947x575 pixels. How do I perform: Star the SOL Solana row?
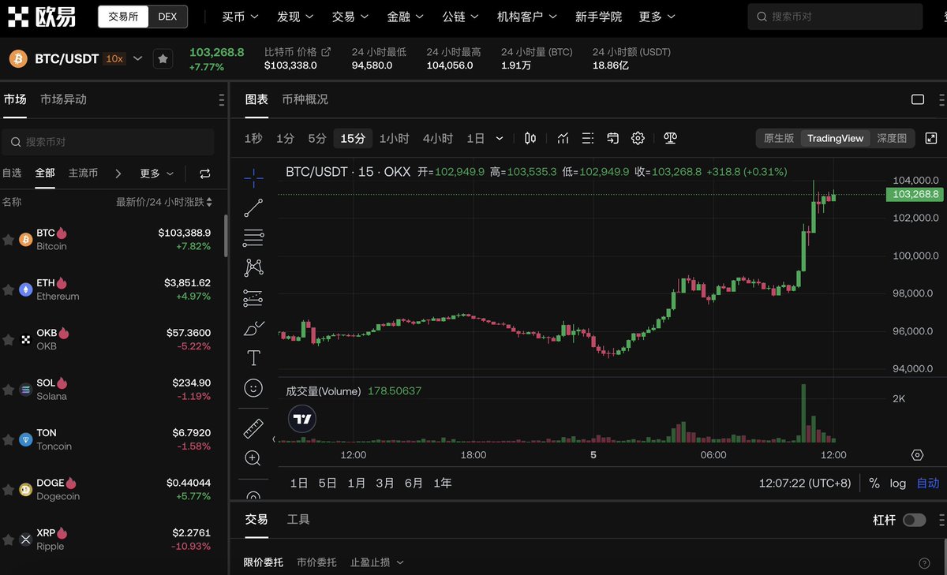[8, 390]
